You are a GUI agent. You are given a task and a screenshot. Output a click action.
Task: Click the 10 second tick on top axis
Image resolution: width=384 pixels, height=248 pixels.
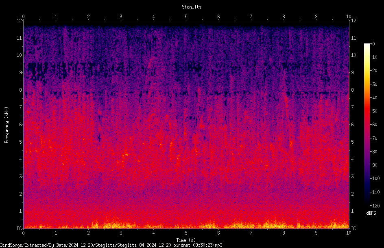[x=349, y=17]
